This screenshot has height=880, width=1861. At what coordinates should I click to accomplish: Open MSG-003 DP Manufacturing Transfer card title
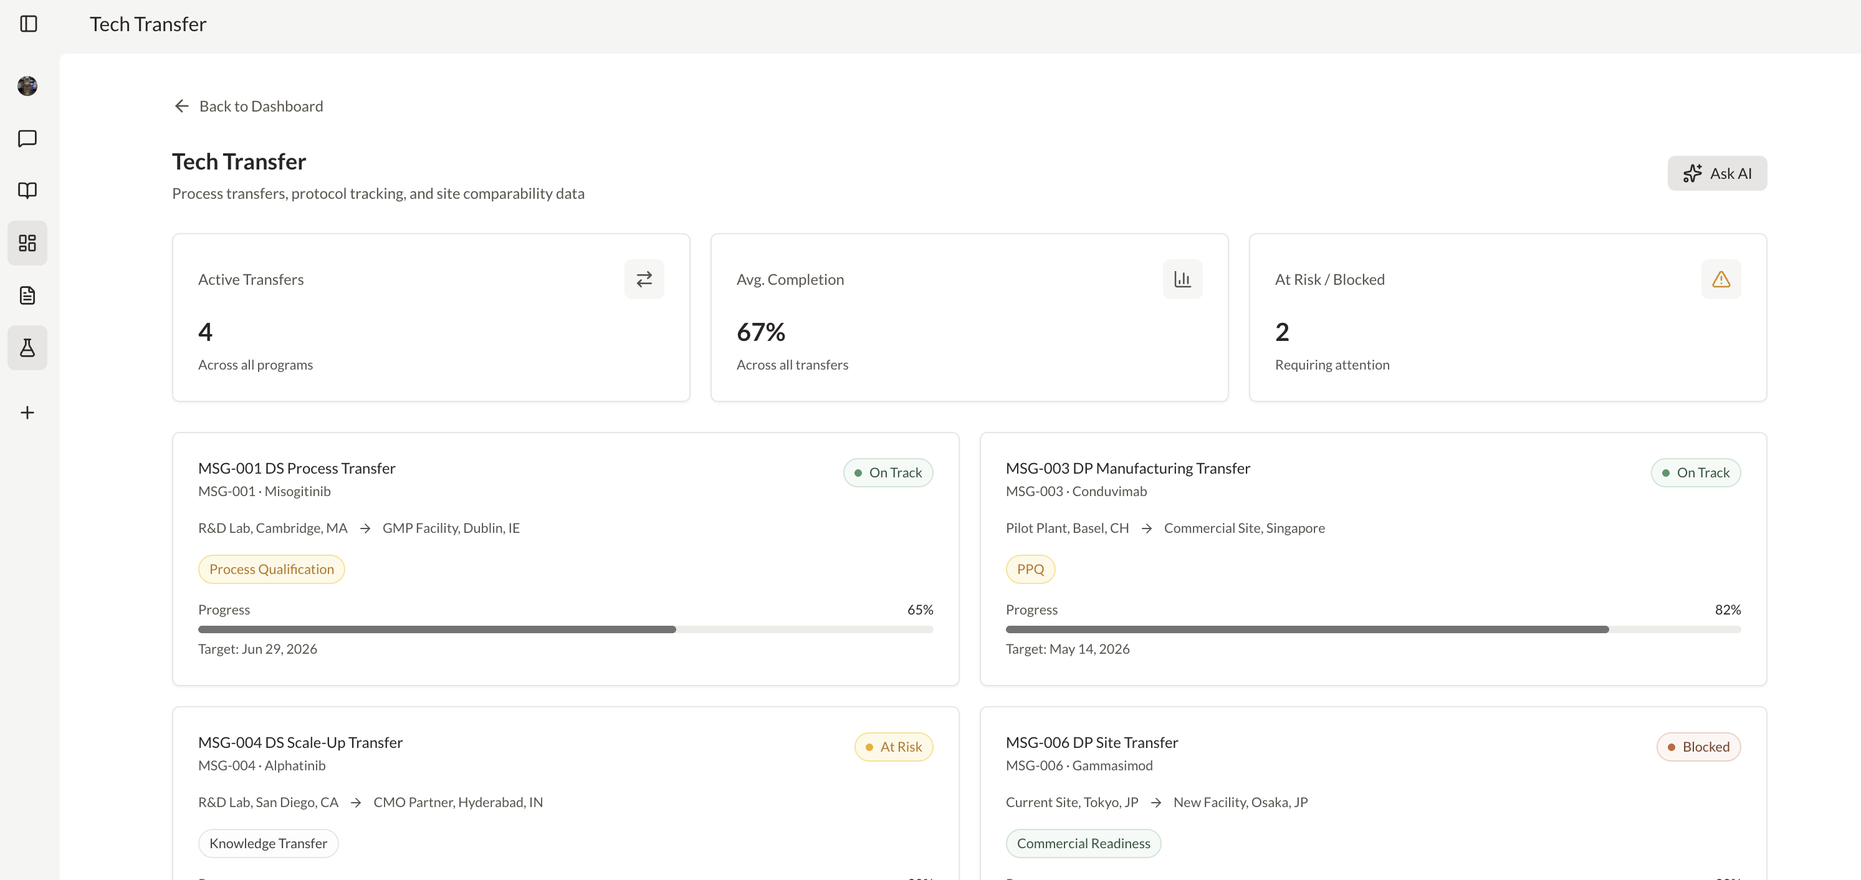click(x=1127, y=468)
